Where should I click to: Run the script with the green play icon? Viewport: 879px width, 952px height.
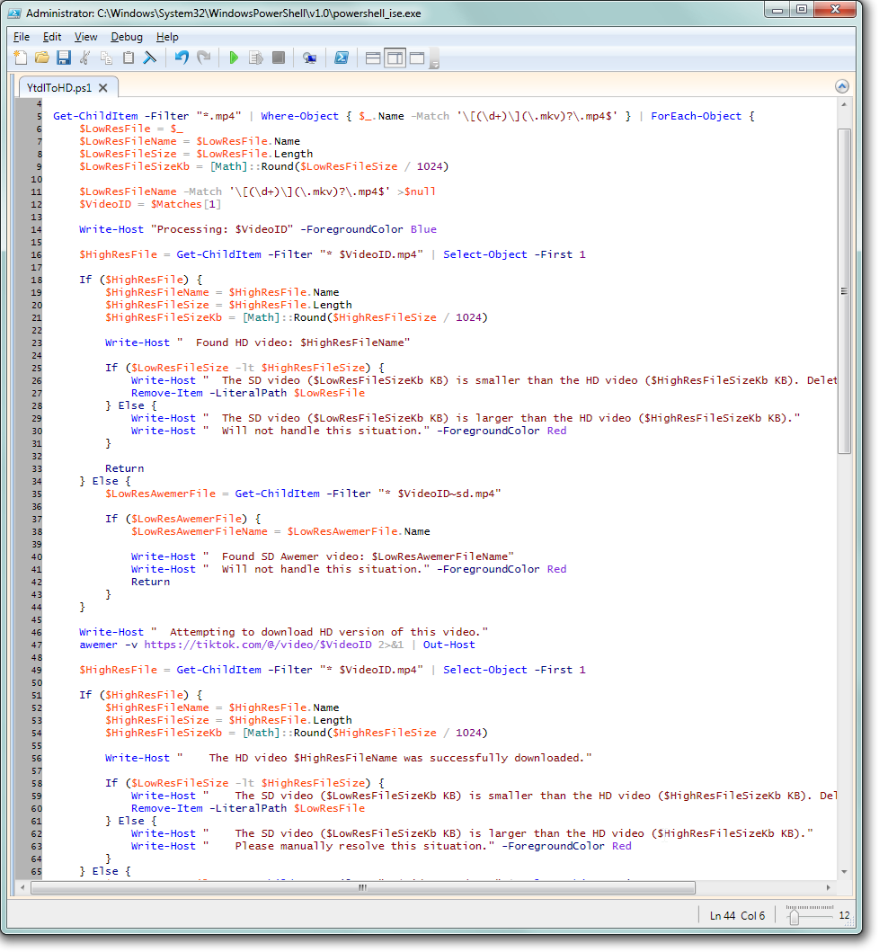[x=234, y=58]
